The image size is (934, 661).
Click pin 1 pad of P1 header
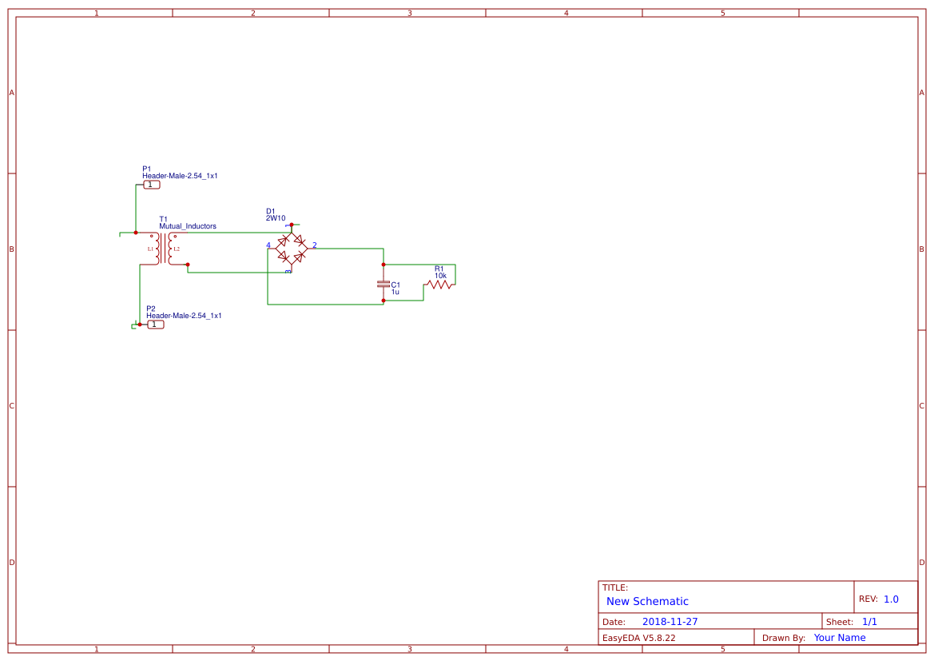click(150, 184)
